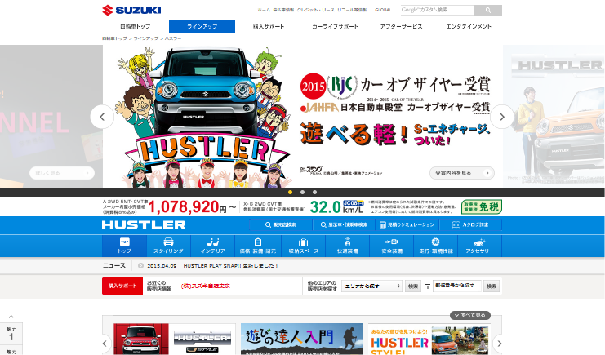The width and height of the screenshot is (605, 355).
Task: Open the カタログ請求 catalog request button
Action: point(470,224)
